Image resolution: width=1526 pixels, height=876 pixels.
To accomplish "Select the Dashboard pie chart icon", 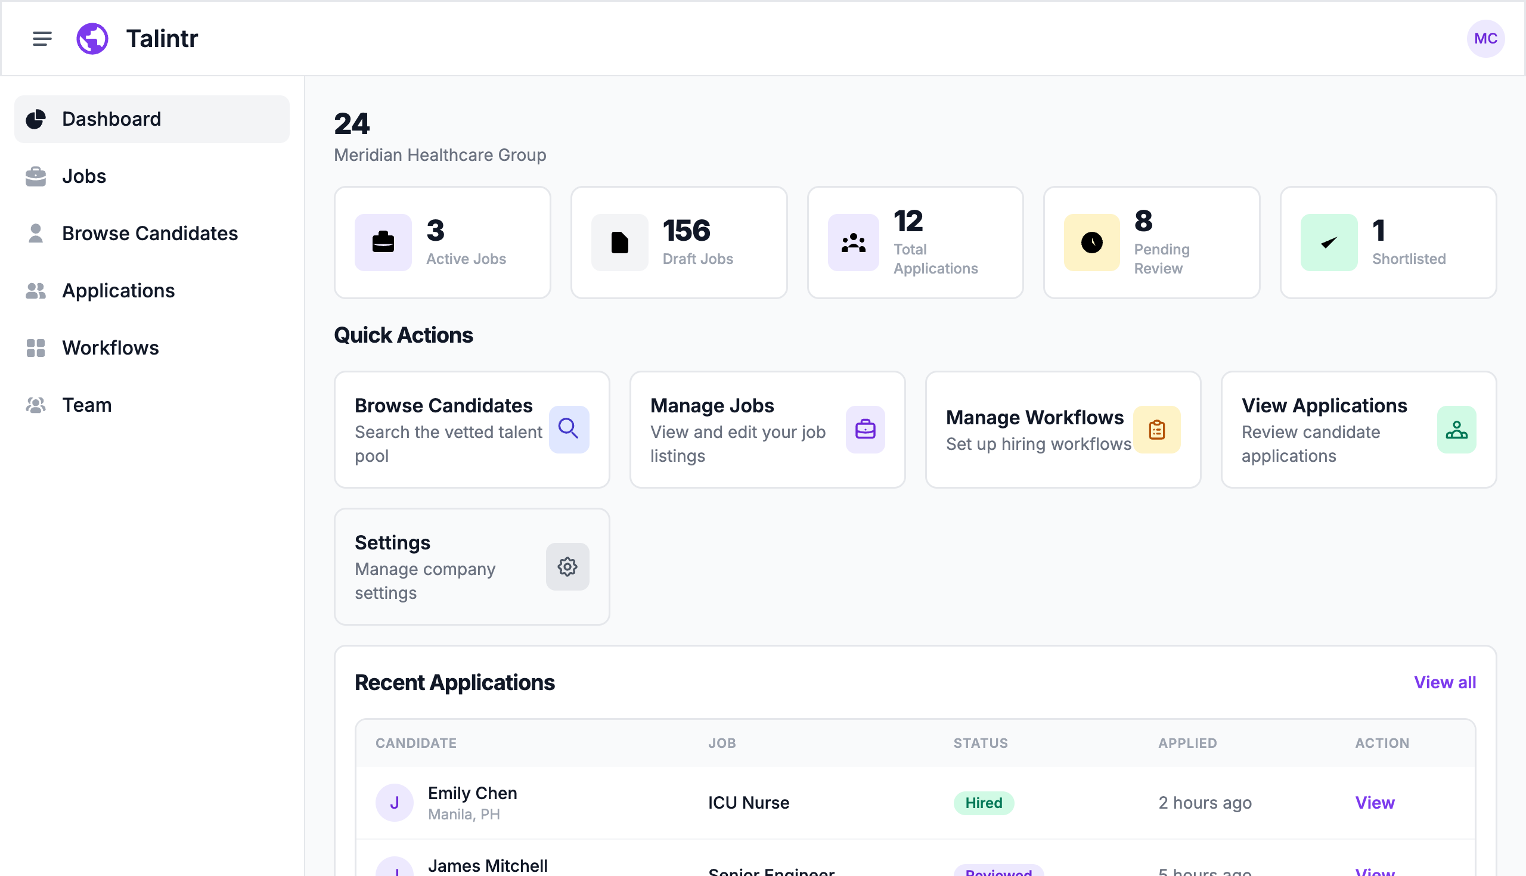I will [x=36, y=119].
